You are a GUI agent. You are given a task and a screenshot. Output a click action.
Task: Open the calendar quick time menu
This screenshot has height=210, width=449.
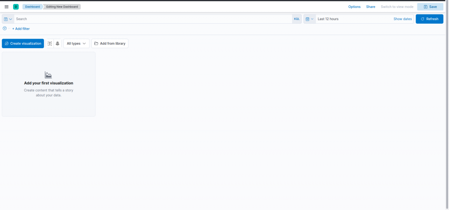(310, 19)
